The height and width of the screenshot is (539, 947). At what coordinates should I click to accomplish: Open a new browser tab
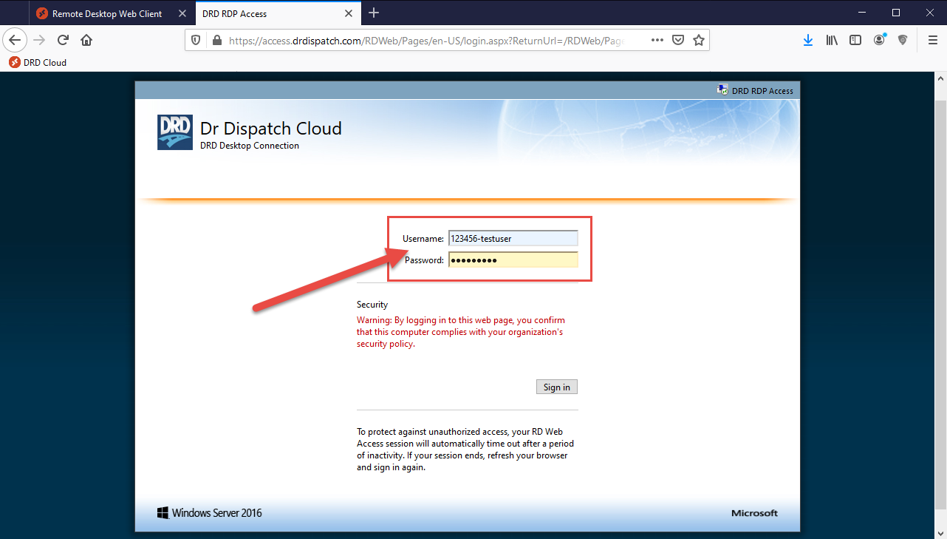(x=374, y=13)
